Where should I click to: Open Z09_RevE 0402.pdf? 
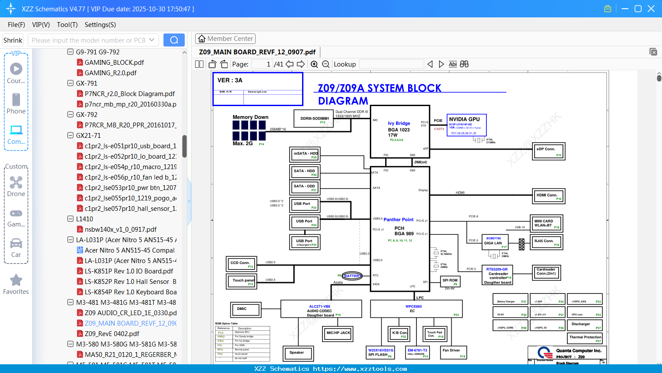coord(112,334)
